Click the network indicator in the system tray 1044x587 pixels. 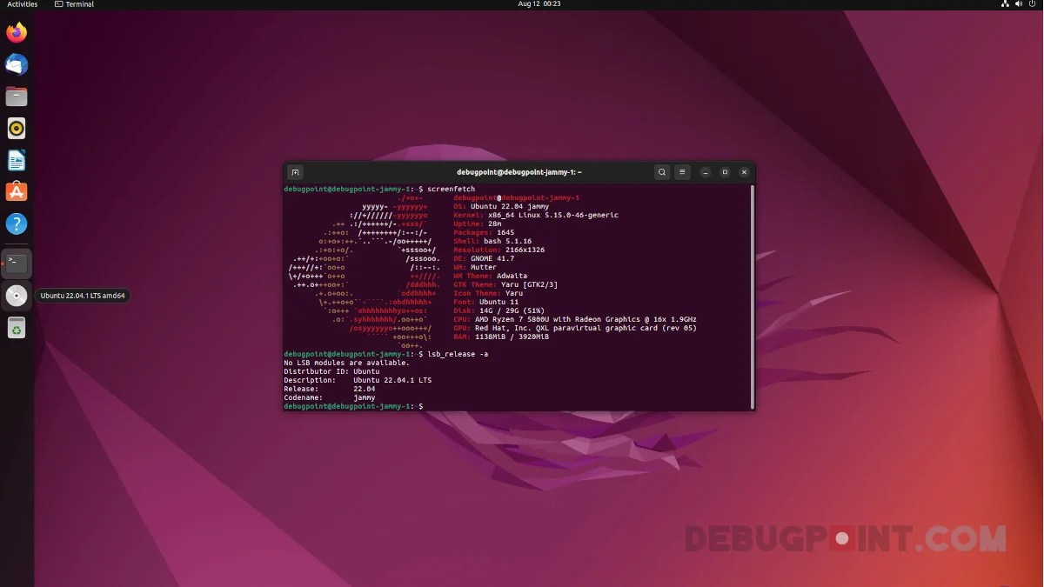pos(1005,3)
